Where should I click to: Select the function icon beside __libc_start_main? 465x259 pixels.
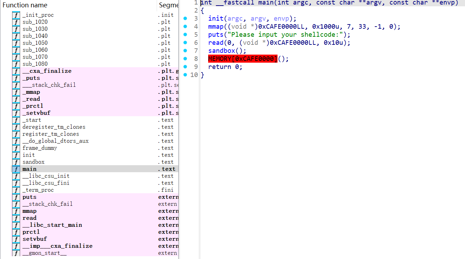16,225
